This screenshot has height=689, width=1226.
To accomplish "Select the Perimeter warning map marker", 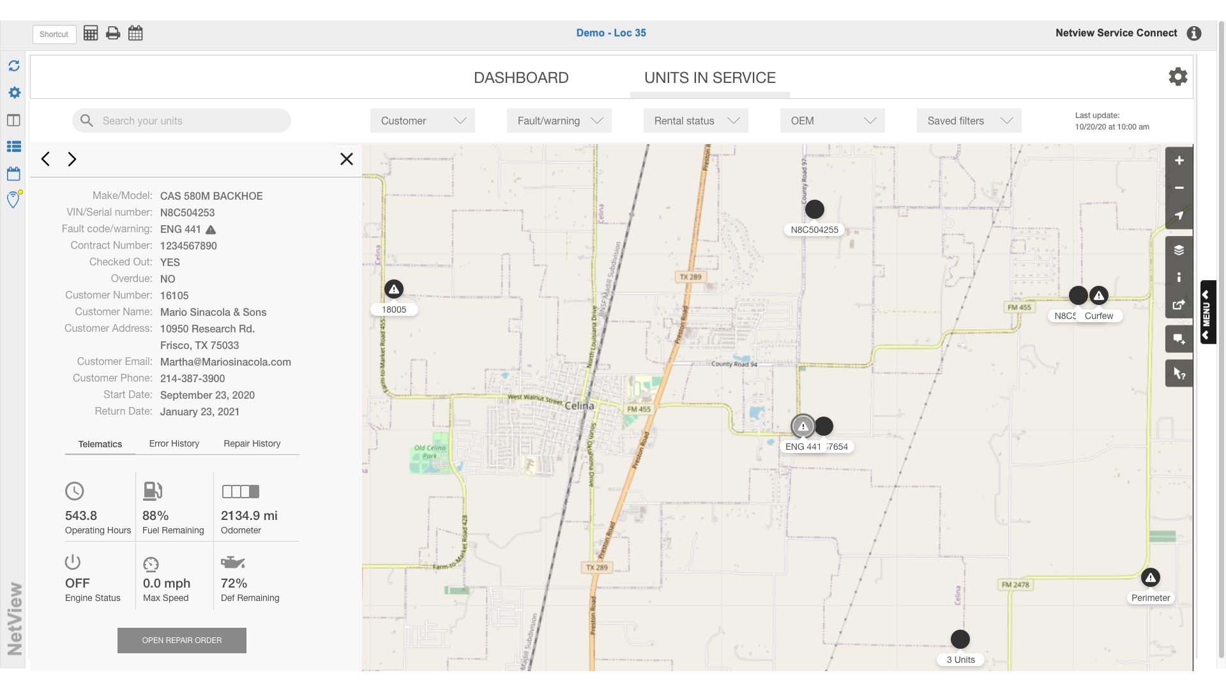I will (1150, 578).
